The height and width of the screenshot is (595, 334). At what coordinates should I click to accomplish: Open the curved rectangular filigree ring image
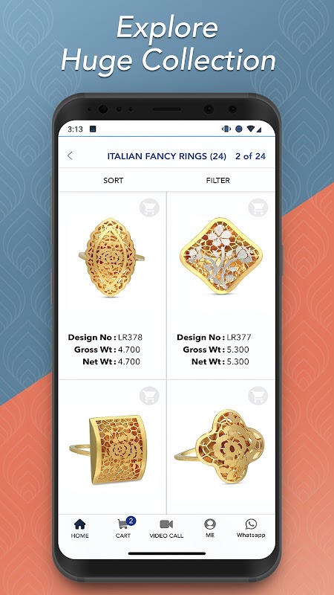(108, 449)
